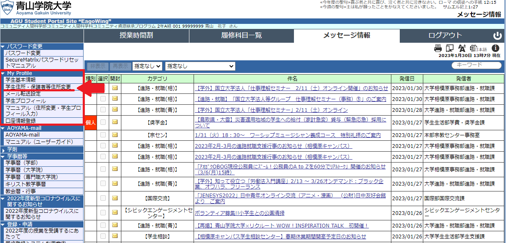Screen dimensions: 506x243
Task: Select checkbox for the ボランティア募集 message
Action: pyautogui.click(x=103, y=213)
